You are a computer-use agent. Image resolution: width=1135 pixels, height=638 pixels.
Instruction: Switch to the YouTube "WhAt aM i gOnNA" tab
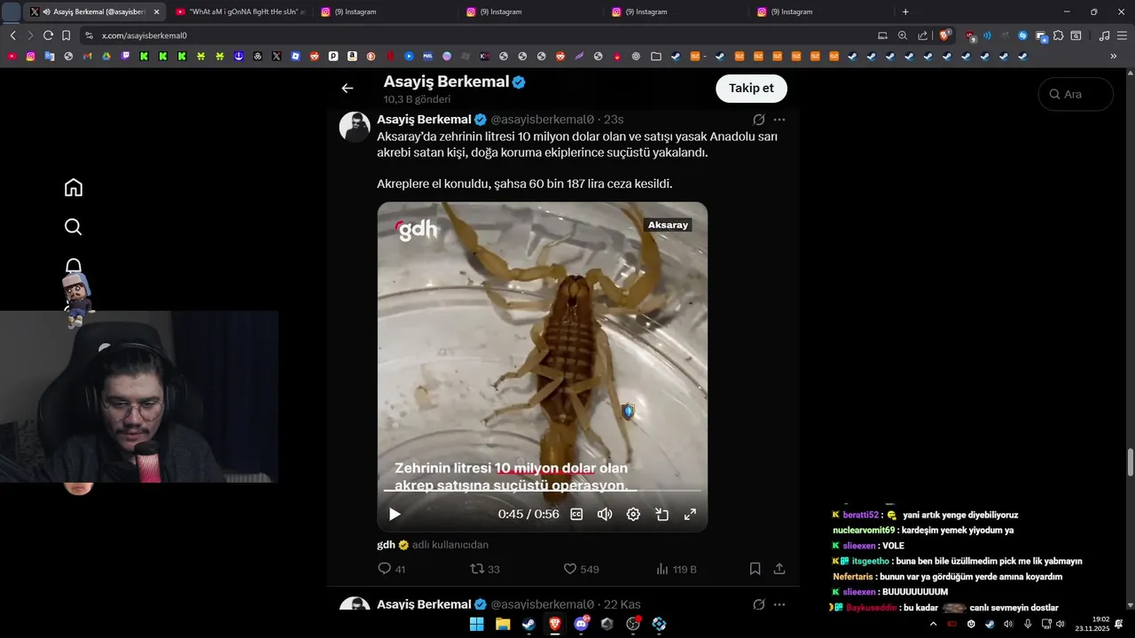(239, 12)
